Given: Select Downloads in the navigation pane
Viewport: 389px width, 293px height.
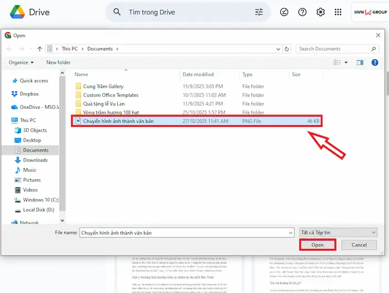Looking at the screenshot, I should click(x=35, y=160).
